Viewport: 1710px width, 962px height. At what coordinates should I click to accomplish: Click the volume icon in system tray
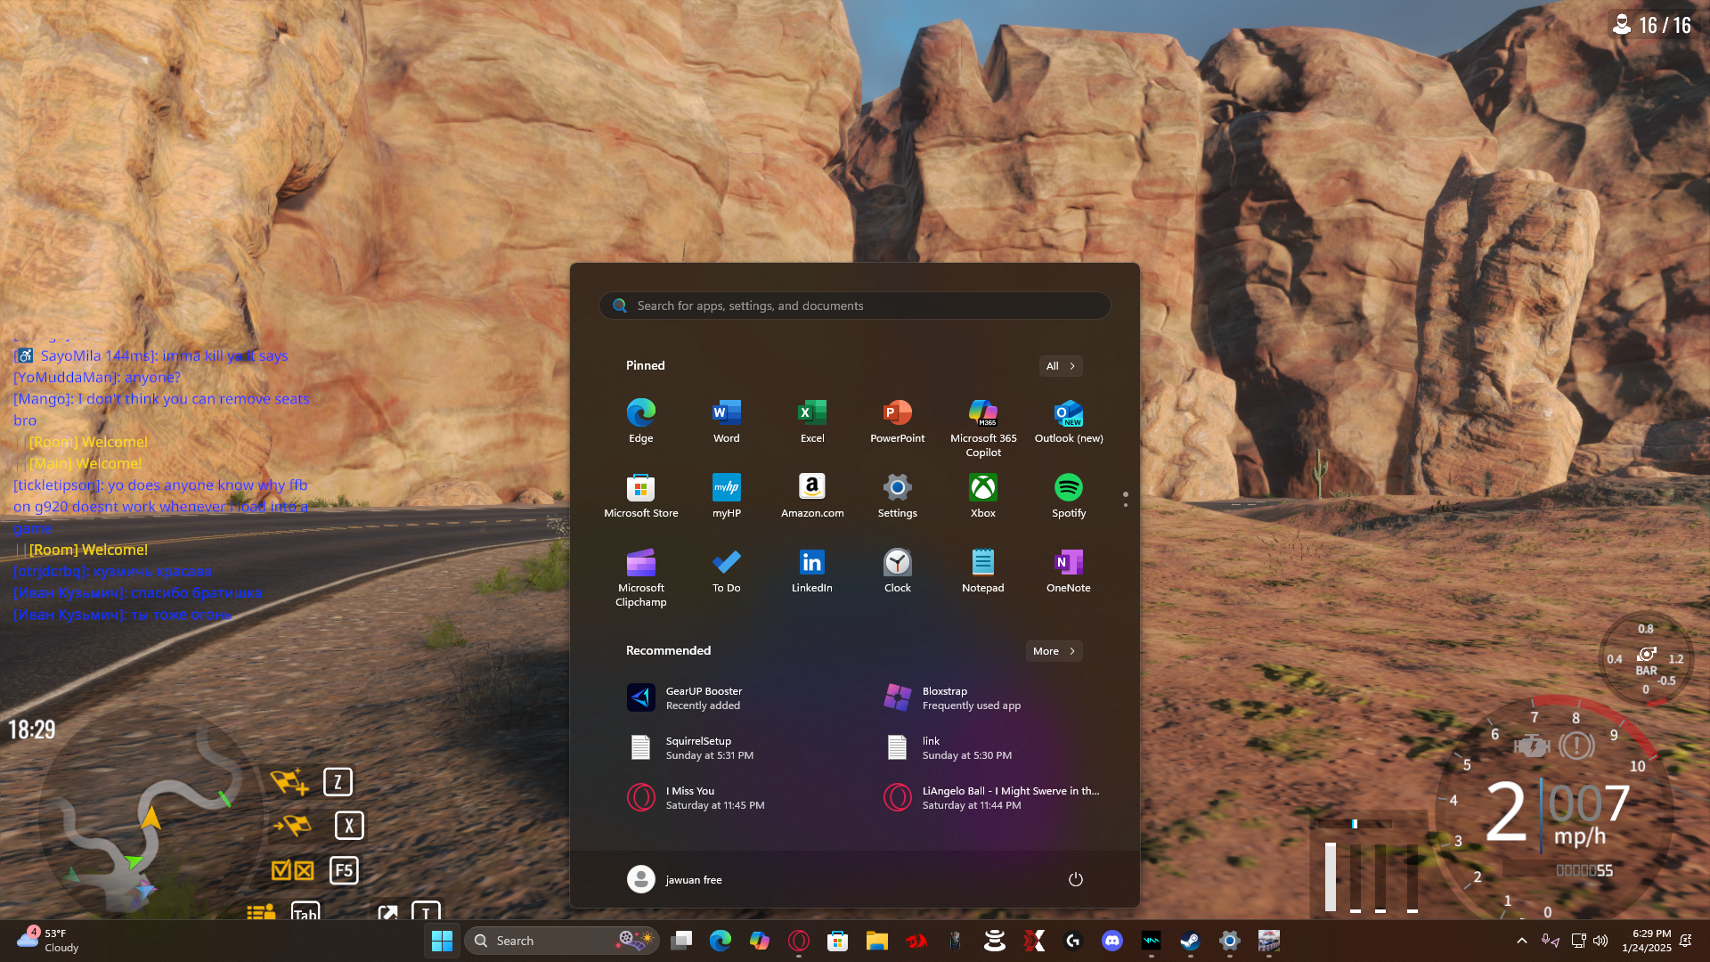tap(1600, 941)
